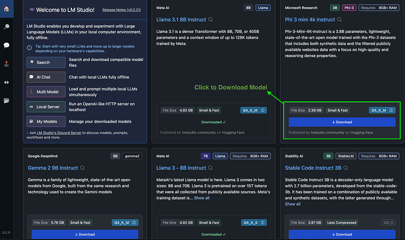The image size is (405, 240).
Task: Click version text 0.2.21 in sidebar bottom
Action: point(6,232)
